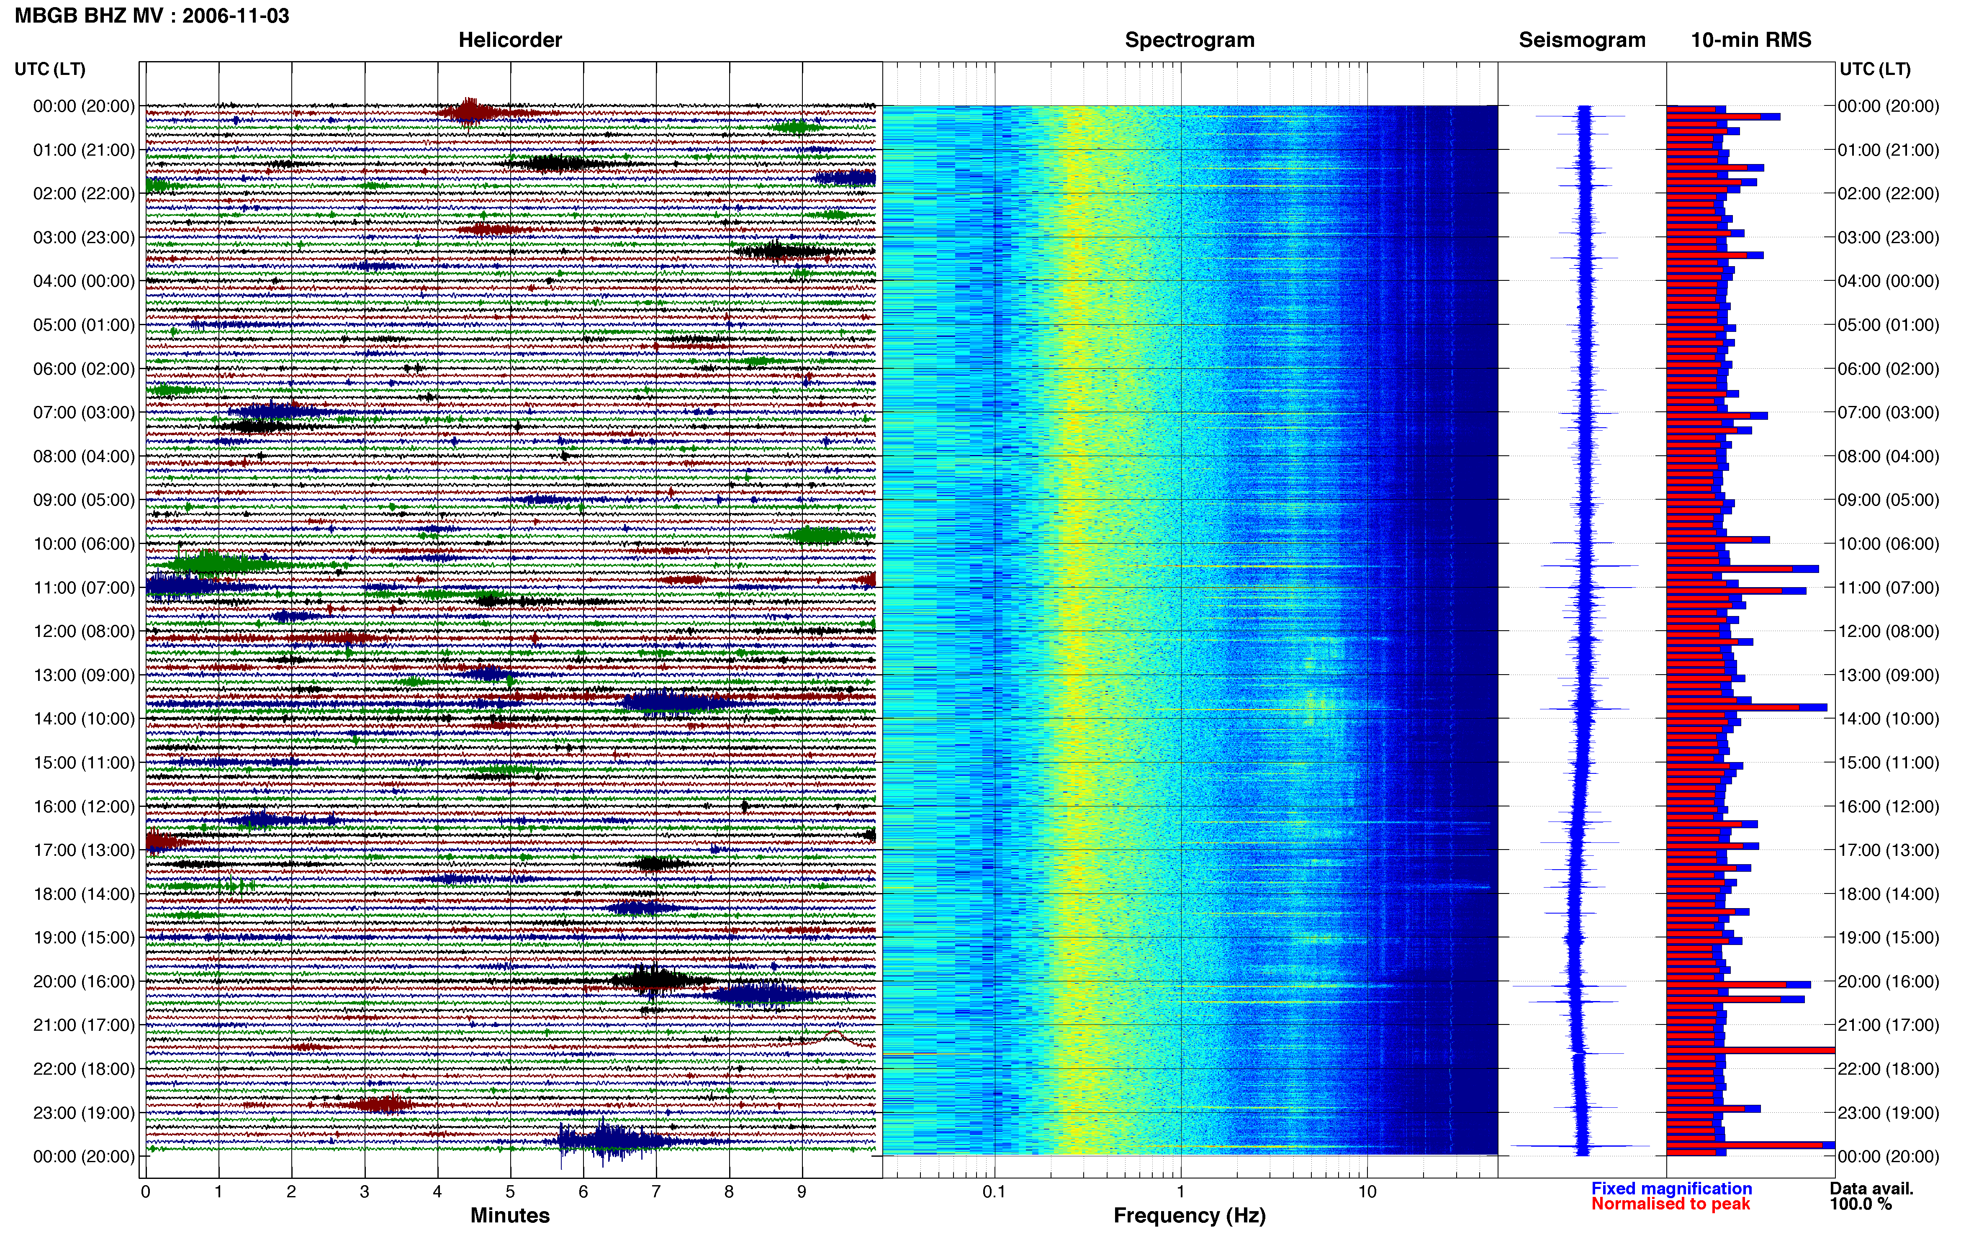Click left time label 17:00 (13:00)
Screen dimensions: 1984x1240
84,850
